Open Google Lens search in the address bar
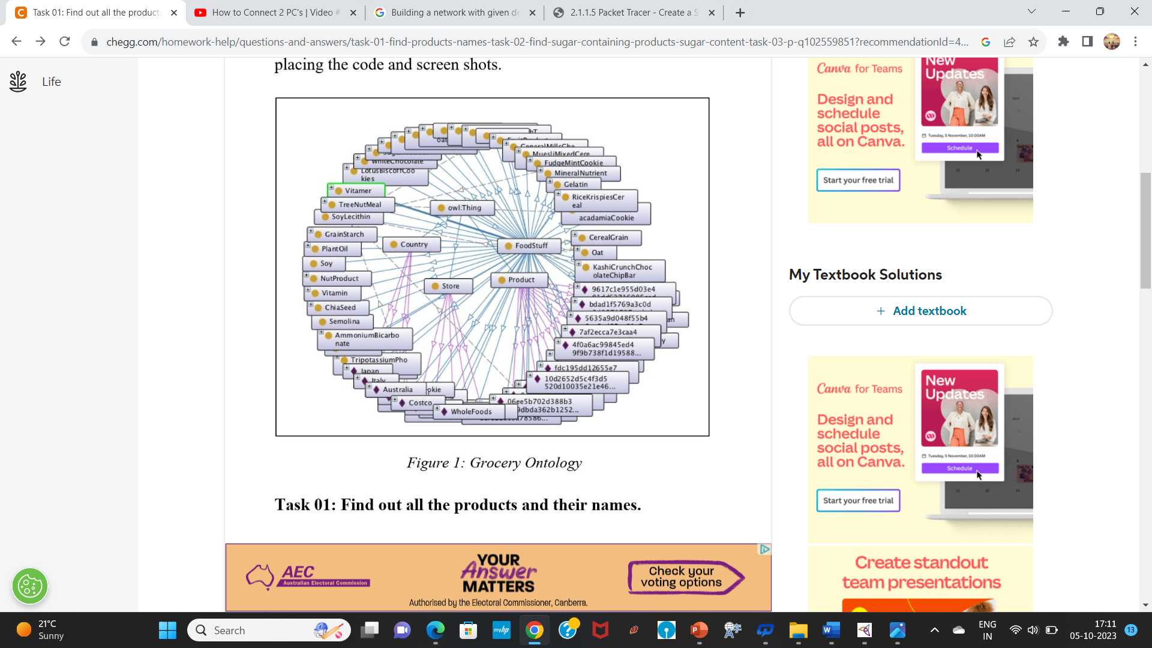Screen dimensions: 1152x648 pos(987,41)
